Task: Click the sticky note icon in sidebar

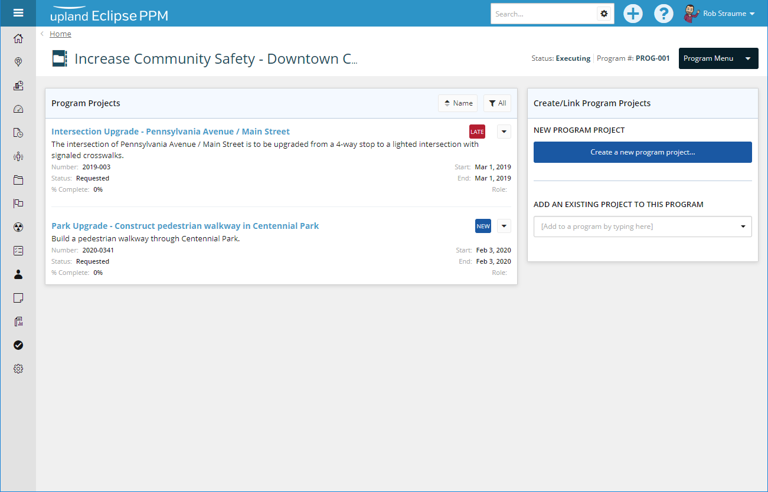Action: (x=18, y=298)
